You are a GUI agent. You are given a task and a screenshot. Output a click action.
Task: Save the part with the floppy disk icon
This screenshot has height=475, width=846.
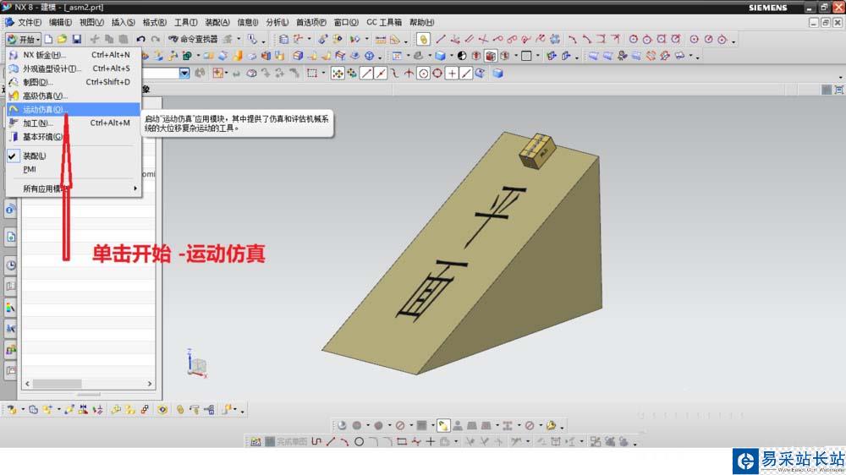tap(77, 39)
